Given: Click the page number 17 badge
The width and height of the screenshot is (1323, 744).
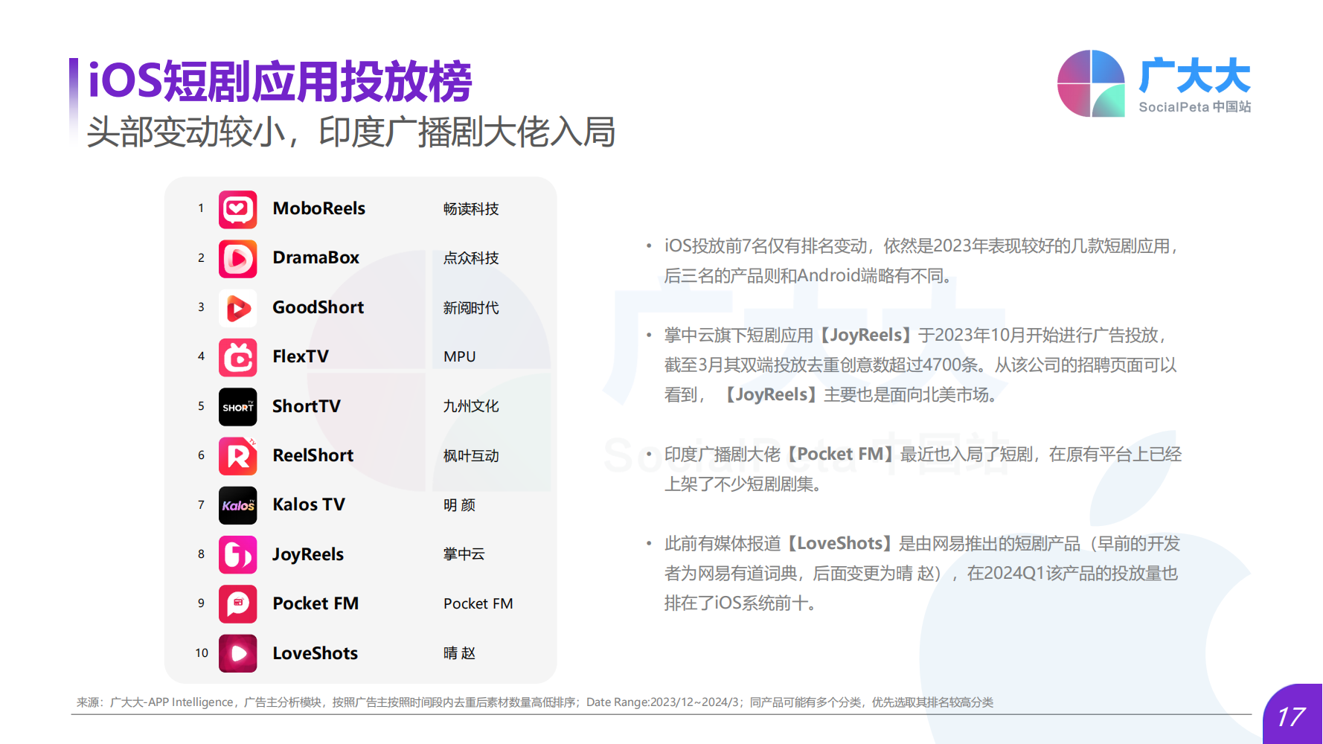Looking at the screenshot, I should [1291, 716].
